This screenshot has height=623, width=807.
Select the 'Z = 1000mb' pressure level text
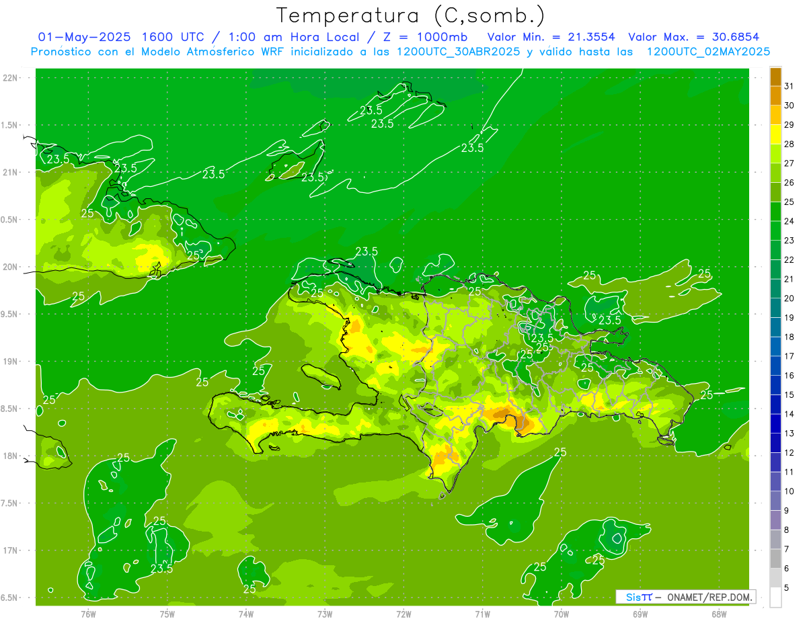pos(424,37)
